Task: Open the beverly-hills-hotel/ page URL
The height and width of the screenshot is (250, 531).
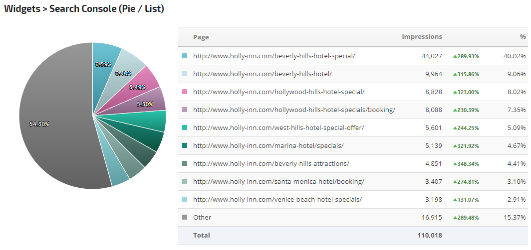Action: coord(262,74)
